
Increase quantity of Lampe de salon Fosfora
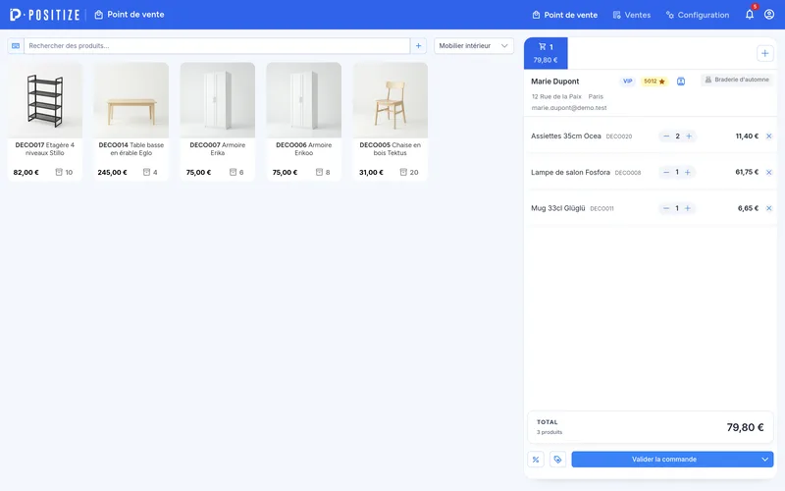pos(688,173)
